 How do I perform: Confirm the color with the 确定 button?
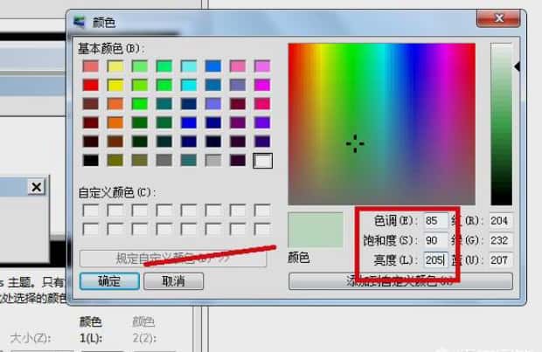click(x=109, y=281)
